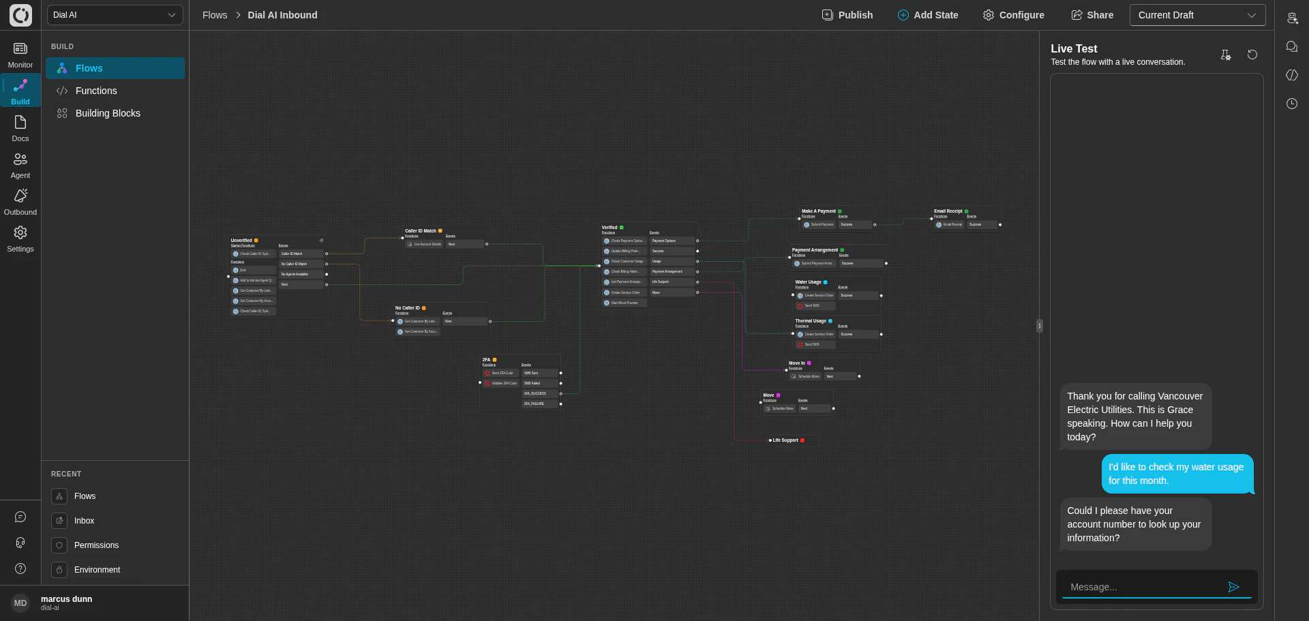Click the Live Test panel resize handle
Image resolution: width=1309 pixels, height=621 pixels.
pos(1040,326)
